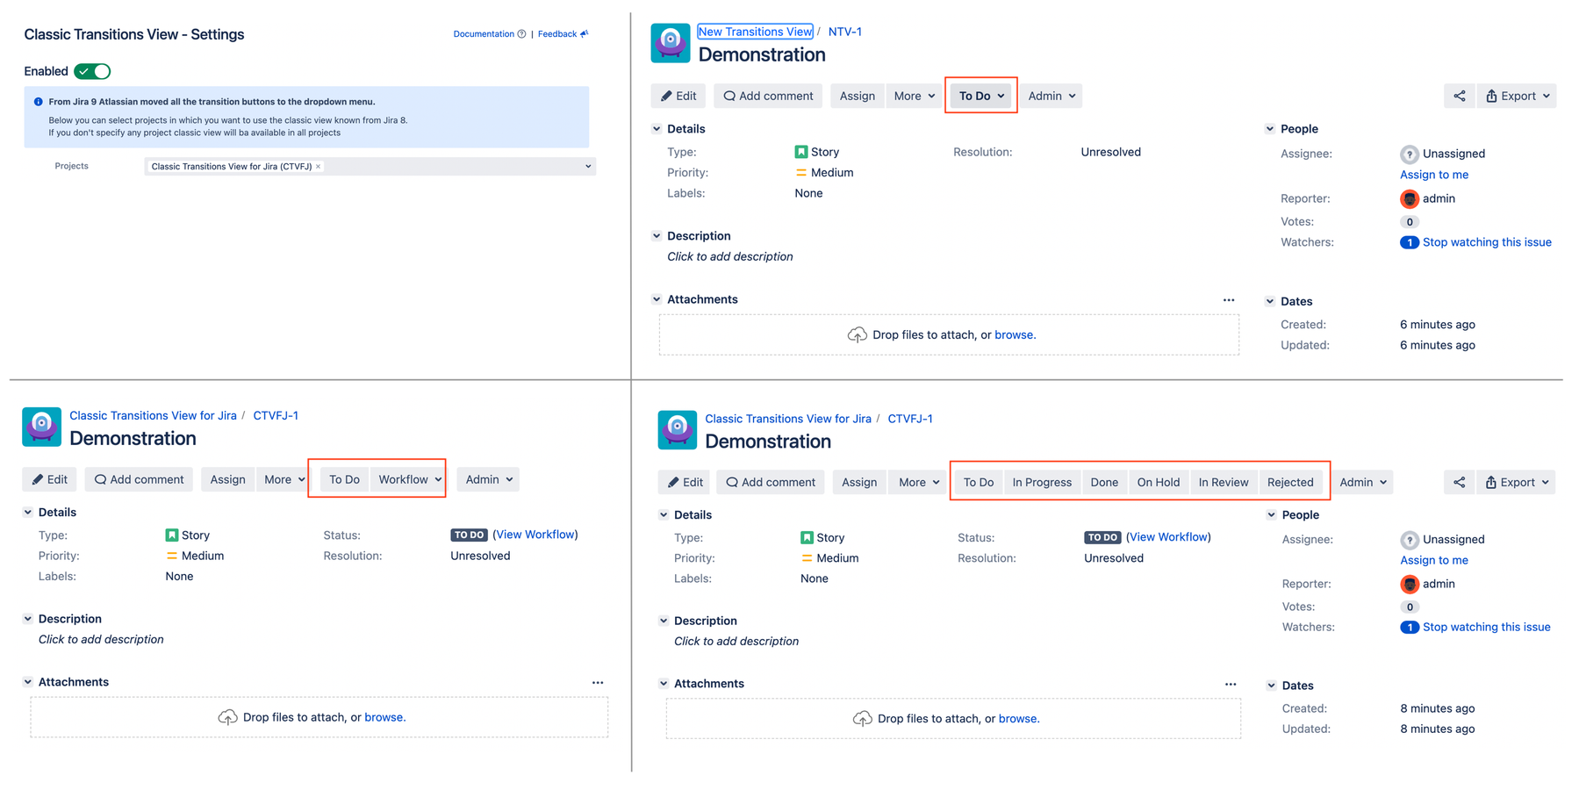This screenshot has width=1579, height=790.
Task: Add comment in bottom-left CTVFJ-1 issue
Action: pos(140,479)
